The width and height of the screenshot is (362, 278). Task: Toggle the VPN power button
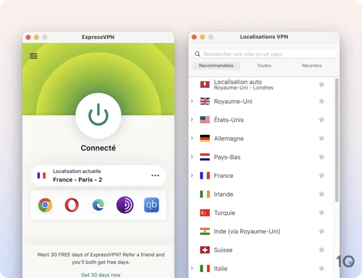(98, 115)
